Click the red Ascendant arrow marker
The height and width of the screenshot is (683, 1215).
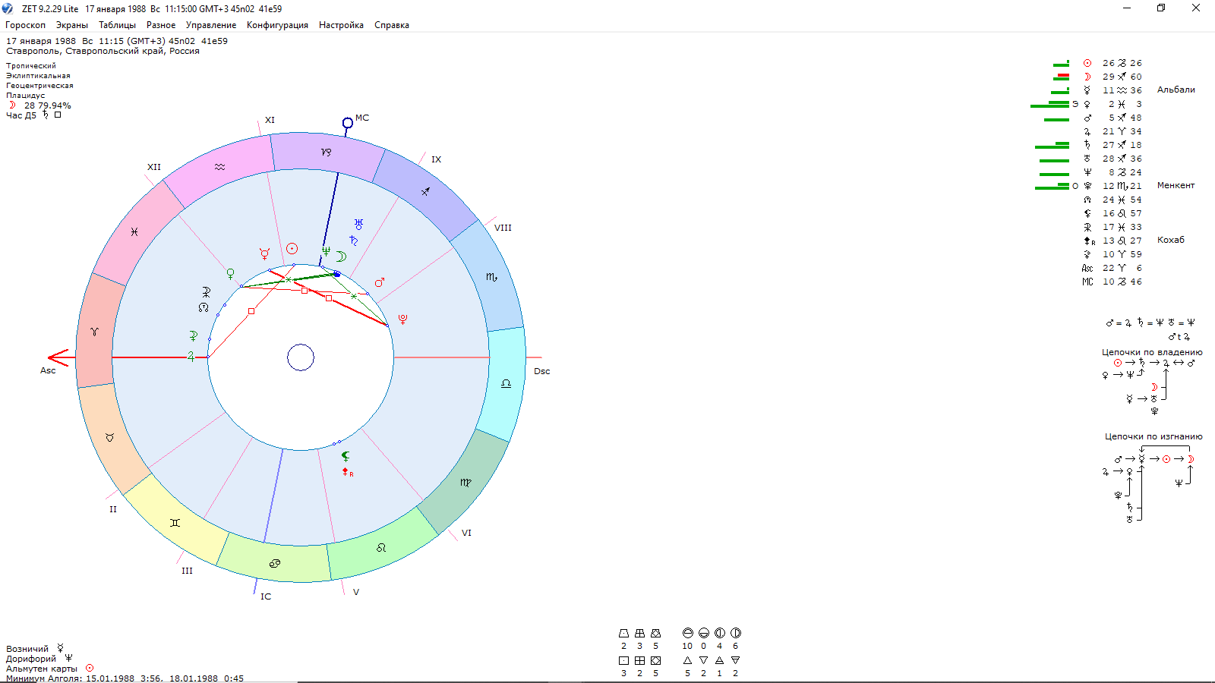click(58, 357)
